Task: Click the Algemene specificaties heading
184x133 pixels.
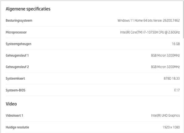Action: [28, 9]
